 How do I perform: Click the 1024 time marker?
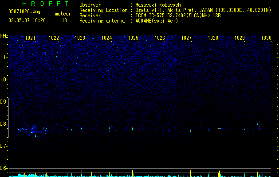[106, 38]
